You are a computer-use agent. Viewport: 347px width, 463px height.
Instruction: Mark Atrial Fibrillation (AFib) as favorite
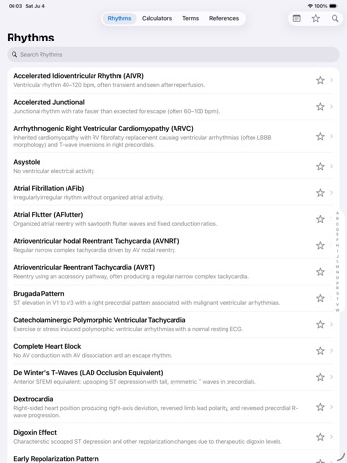320,193
